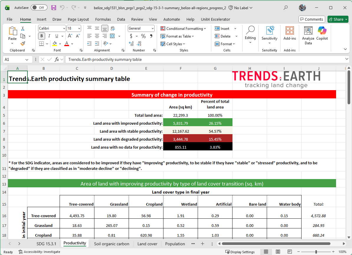This screenshot has height=255, width=352.
Task: Increase font size with larger A
Action: pos(70,36)
